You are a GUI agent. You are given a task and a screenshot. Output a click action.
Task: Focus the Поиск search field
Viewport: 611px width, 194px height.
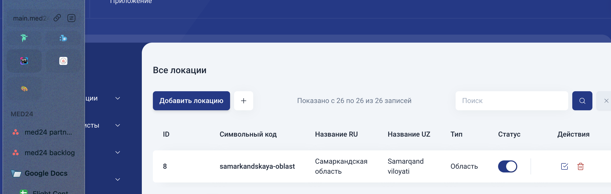click(x=512, y=101)
